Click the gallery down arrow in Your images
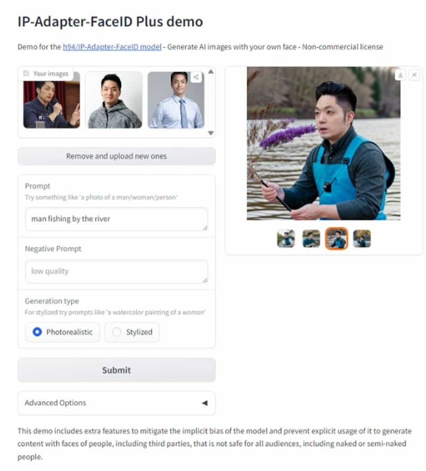This screenshot has width=426, height=471. click(211, 133)
